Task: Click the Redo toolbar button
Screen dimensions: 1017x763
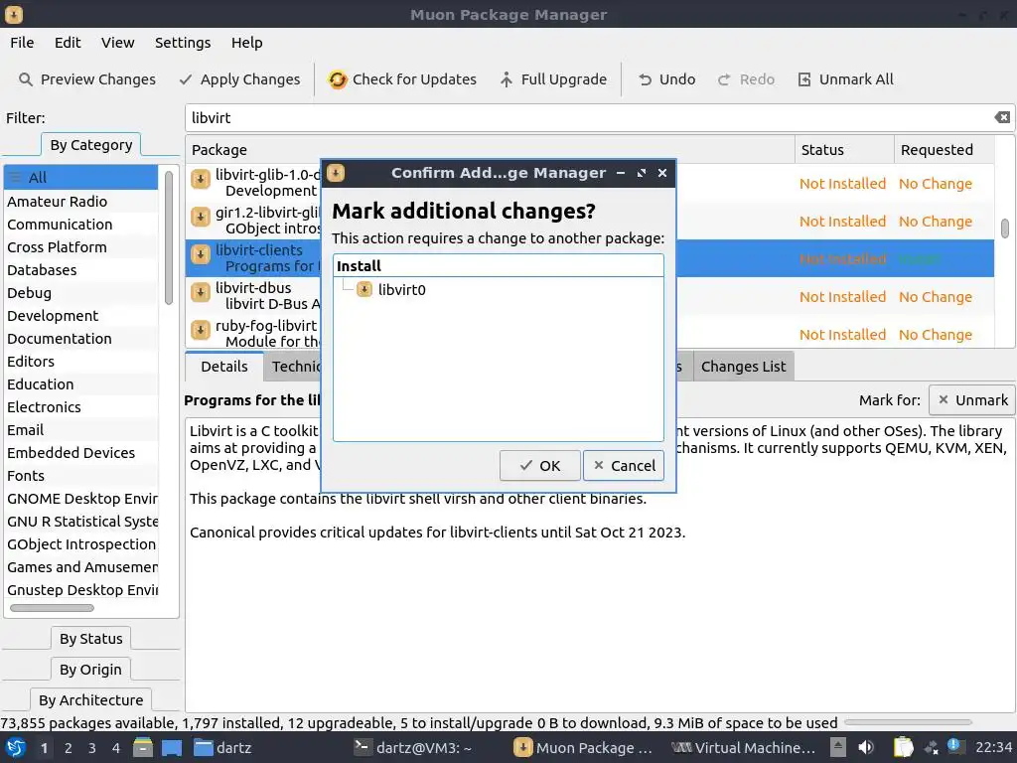Action: (746, 79)
